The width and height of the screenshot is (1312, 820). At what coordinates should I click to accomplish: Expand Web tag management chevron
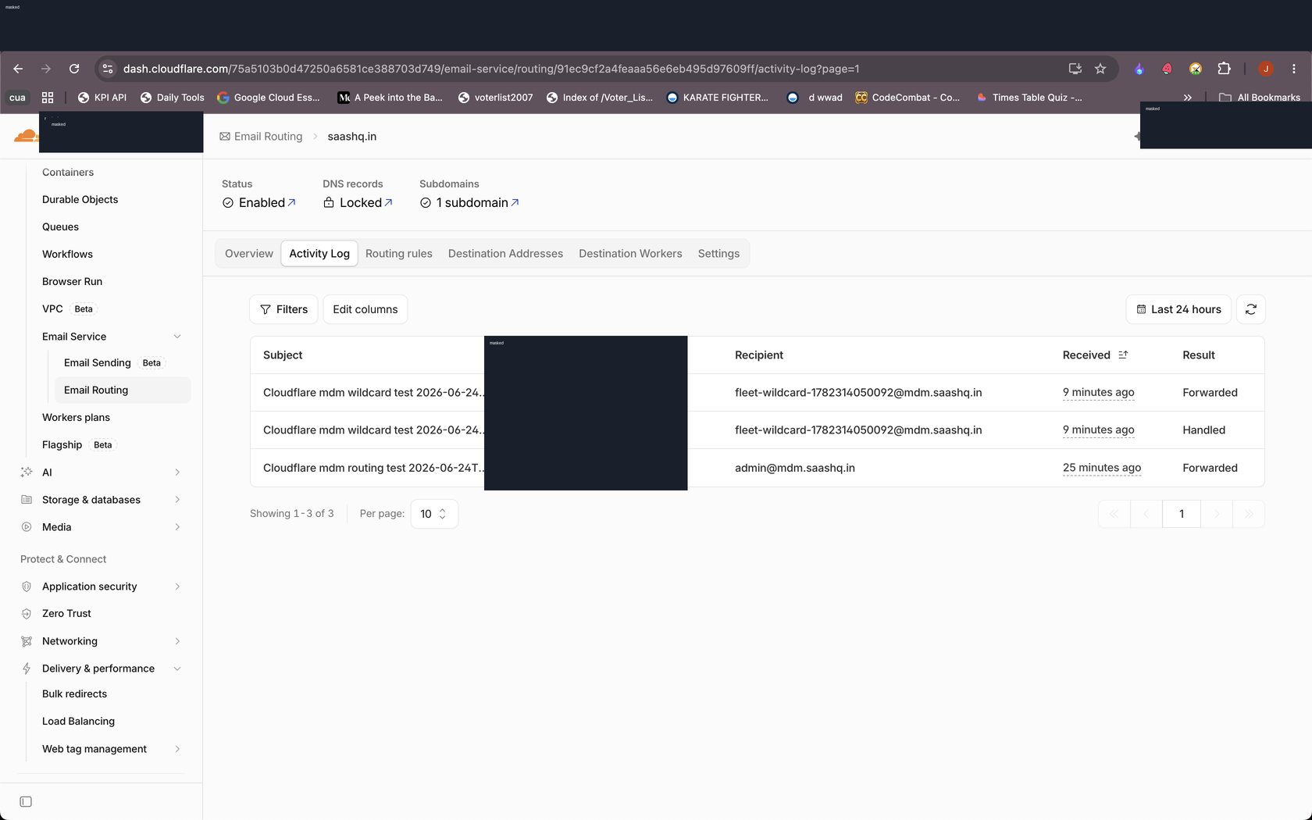pos(177,749)
